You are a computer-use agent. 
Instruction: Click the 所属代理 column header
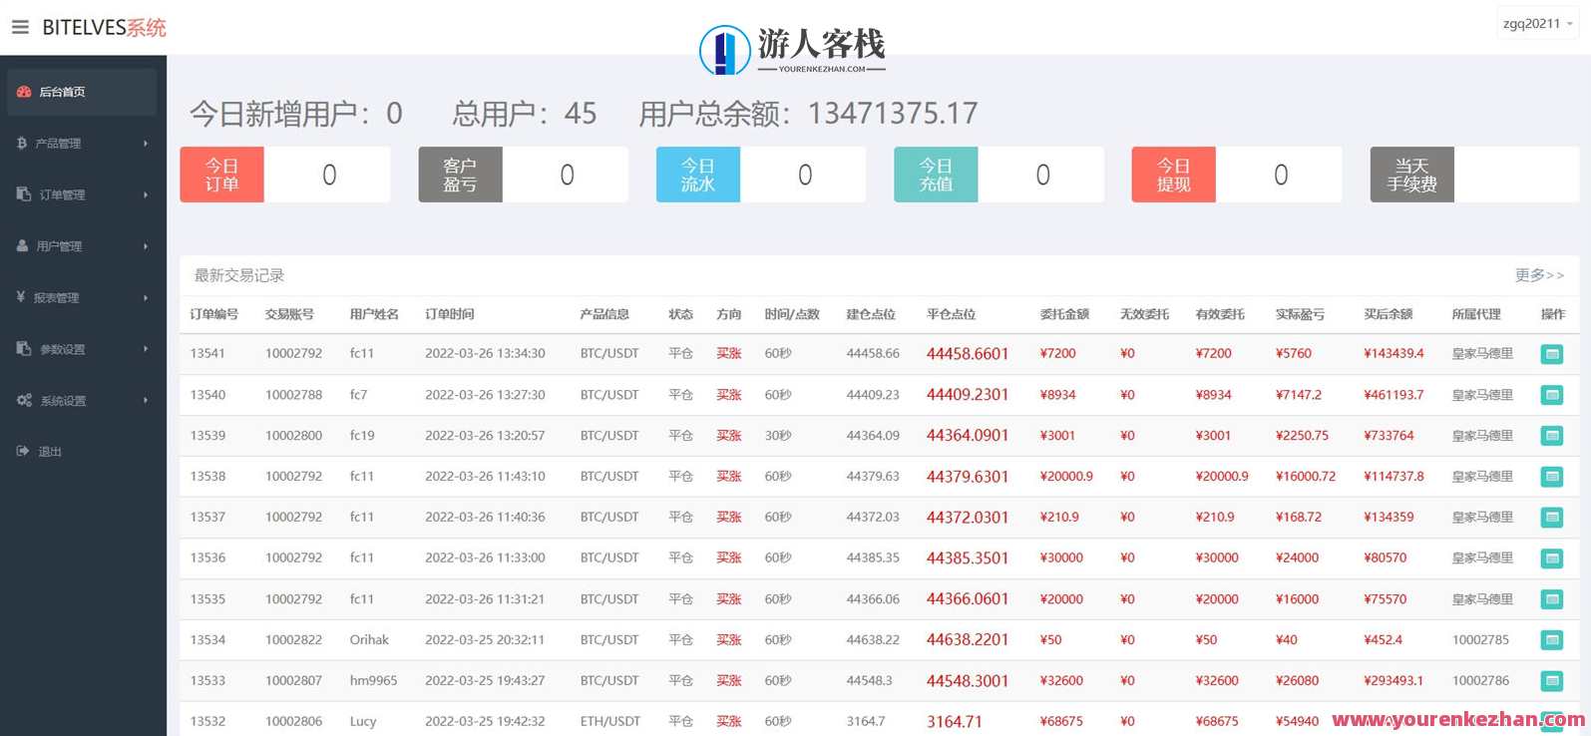tap(1476, 314)
